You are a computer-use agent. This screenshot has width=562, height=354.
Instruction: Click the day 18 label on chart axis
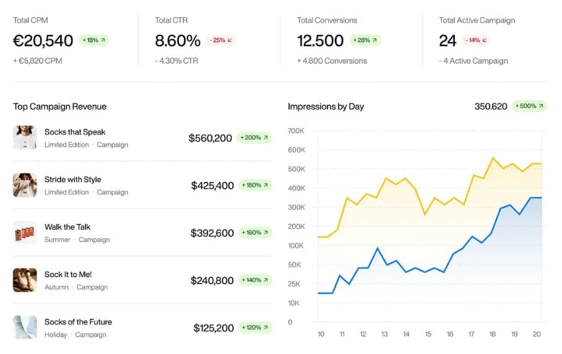(493, 334)
